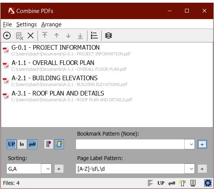Toggle the UP uppercase button
Screen dimensions: 214x191
11,144
